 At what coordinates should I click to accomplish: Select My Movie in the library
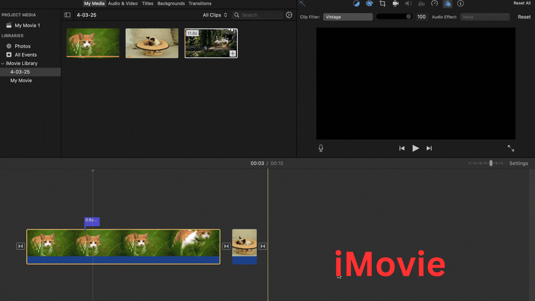tap(21, 80)
